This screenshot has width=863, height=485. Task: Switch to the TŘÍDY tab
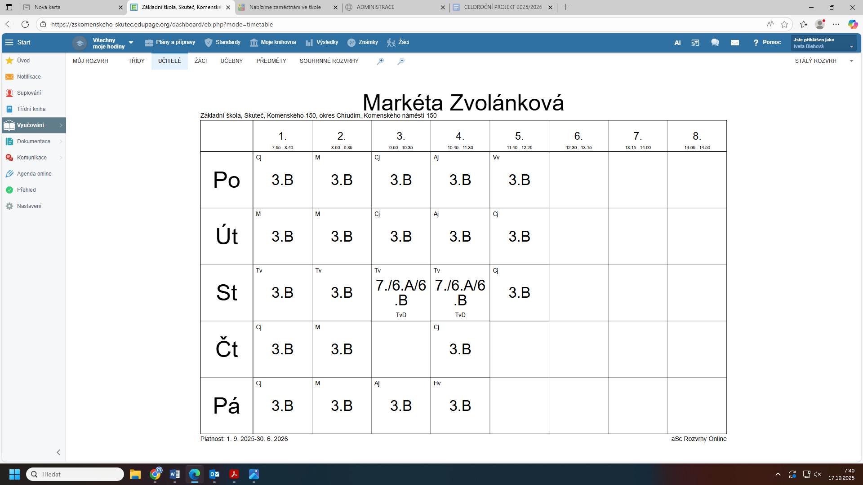(136, 61)
